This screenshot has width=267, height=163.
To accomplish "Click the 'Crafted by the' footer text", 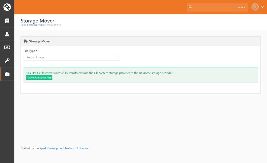I will coord(30,148).
